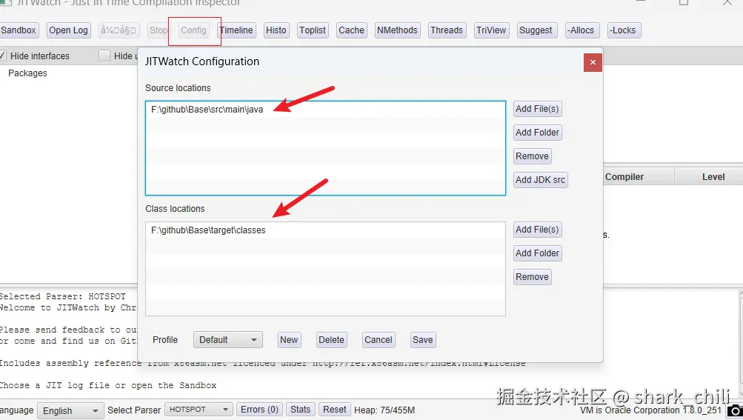Image resolution: width=743 pixels, height=420 pixels.
Task: Show the Threads view
Action: (x=447, y=30)
